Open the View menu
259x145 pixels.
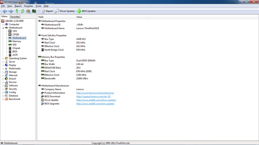(10, 6)
